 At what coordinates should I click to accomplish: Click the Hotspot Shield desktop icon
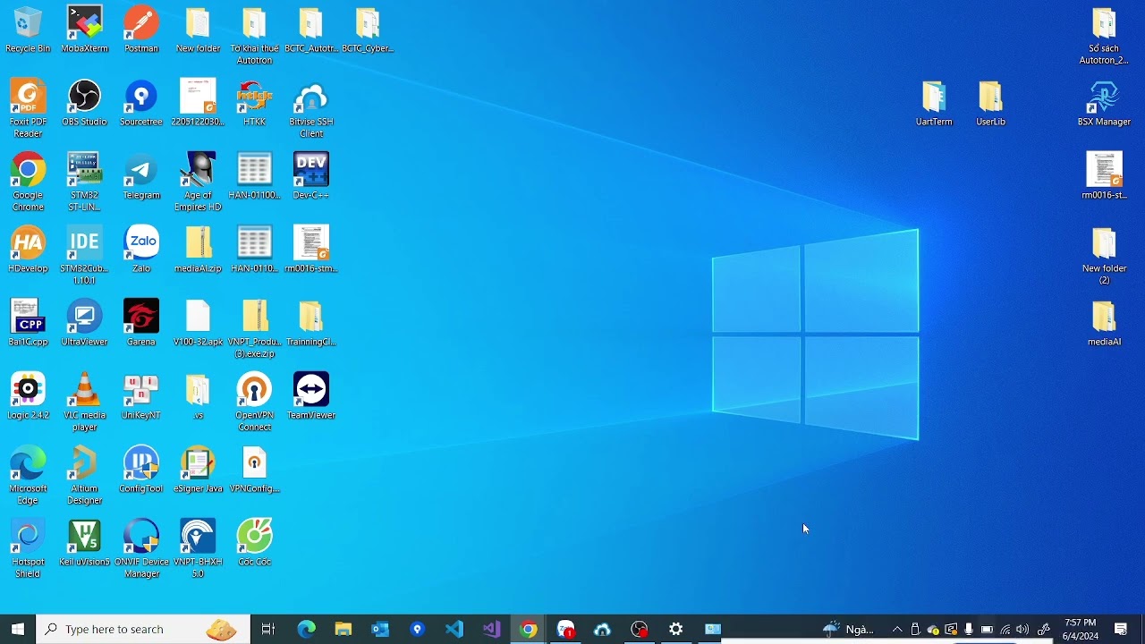coord(28,548)
